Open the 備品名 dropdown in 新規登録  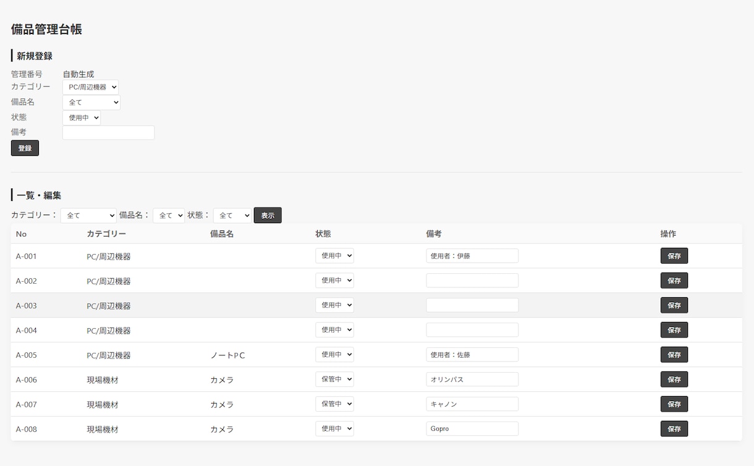click(x=91, y=103)
